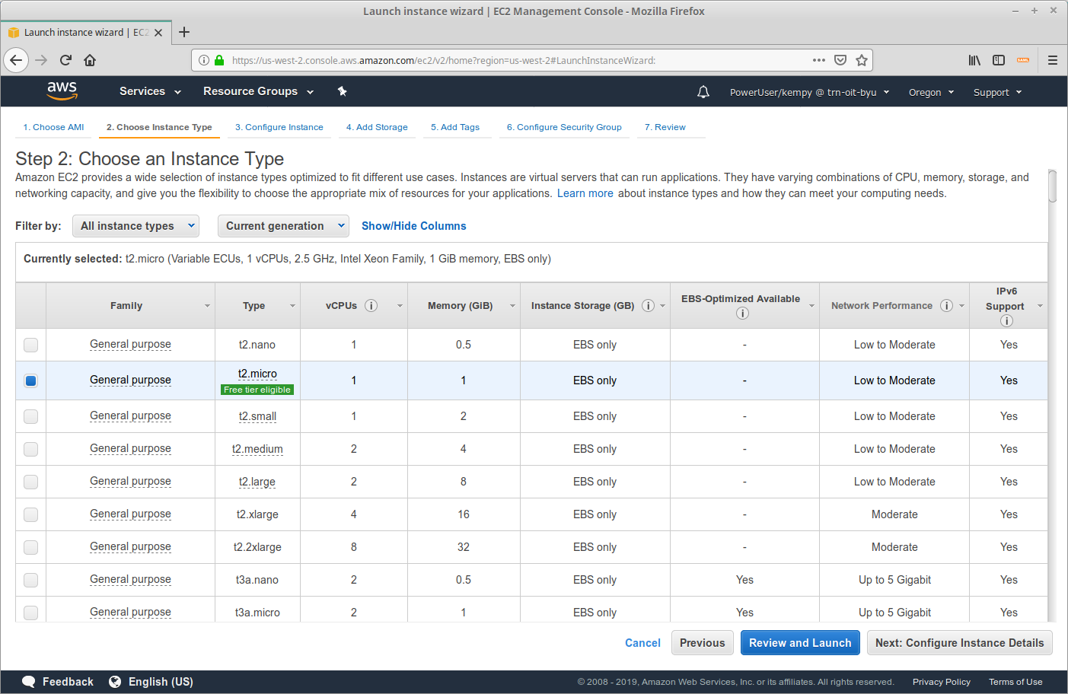Click the globe language icon
Image resolution: width=1068 pixels, height=694 pixels.
[x=115, y=682]
